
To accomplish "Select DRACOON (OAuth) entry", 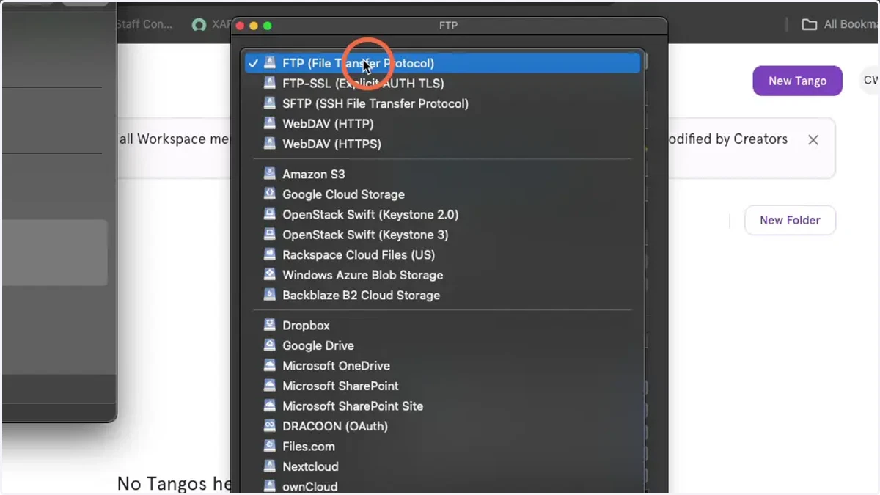I will 442,426.
